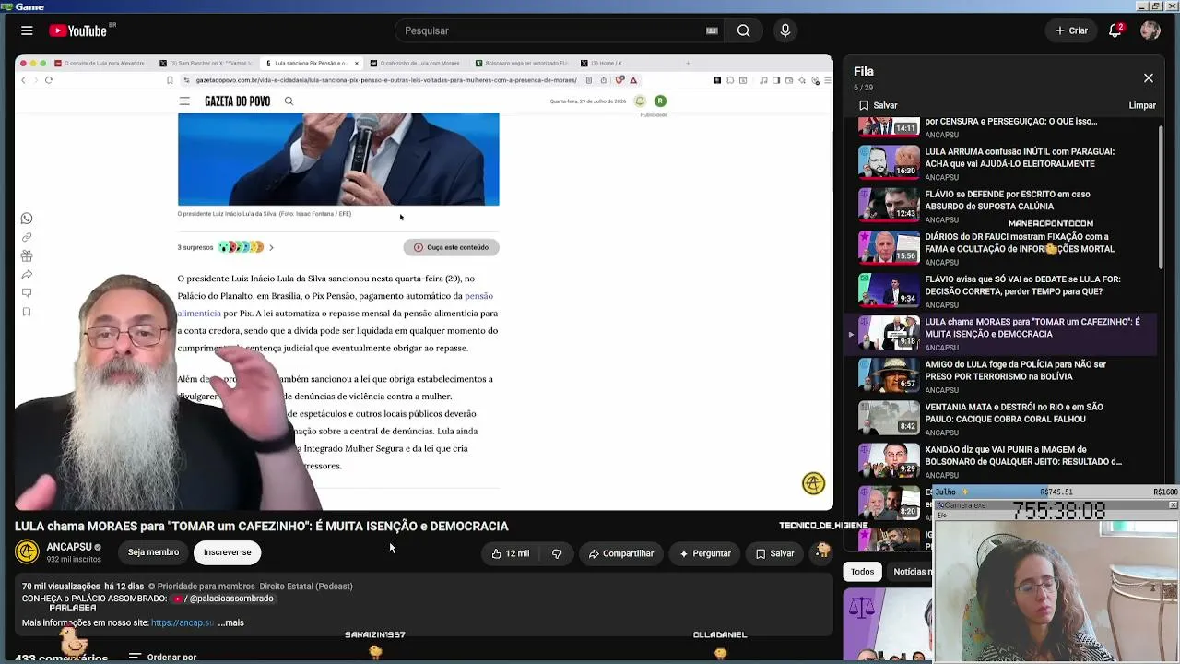Open the ANCAPSU channel avatar
1180x664 pixels.
click(x=27, y=552)
